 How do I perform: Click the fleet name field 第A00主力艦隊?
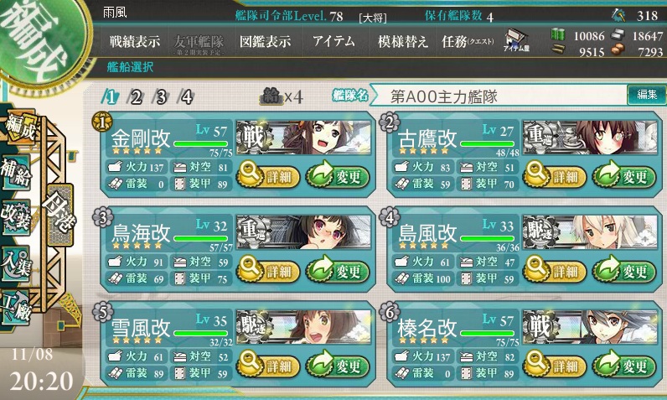498,96
